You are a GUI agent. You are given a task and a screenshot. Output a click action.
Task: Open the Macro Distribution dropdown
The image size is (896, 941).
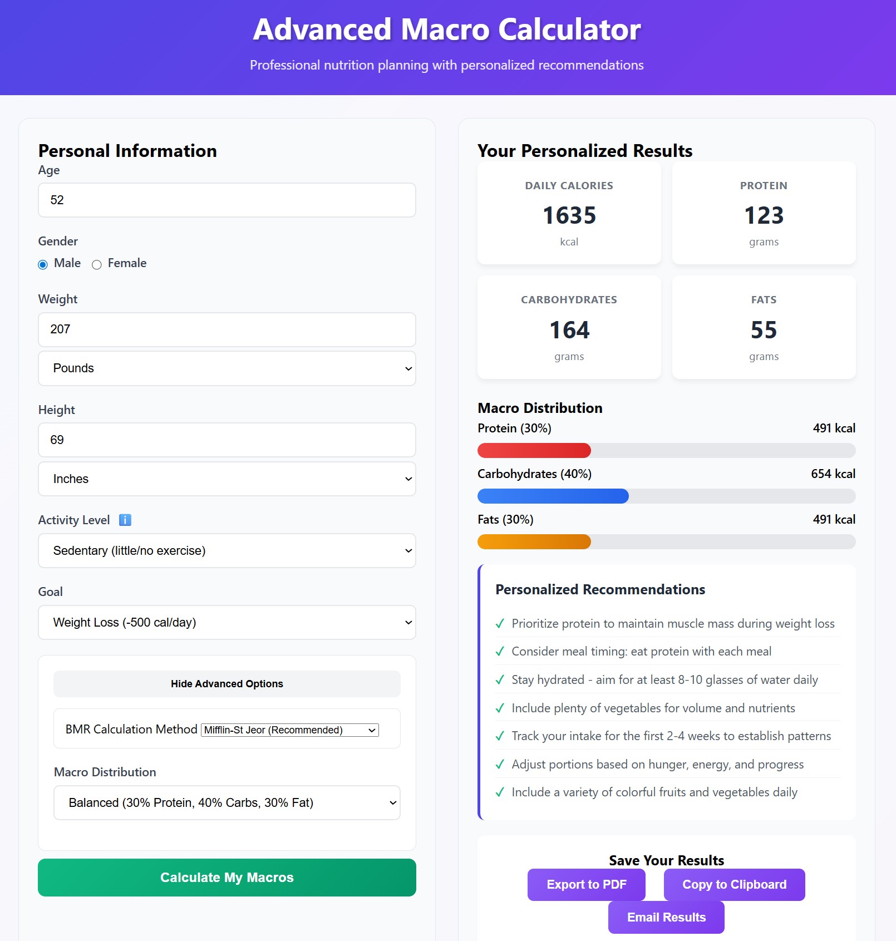[x=227, y=802]
